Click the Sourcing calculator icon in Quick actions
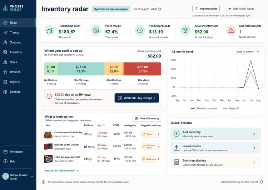 click(177, 162)
